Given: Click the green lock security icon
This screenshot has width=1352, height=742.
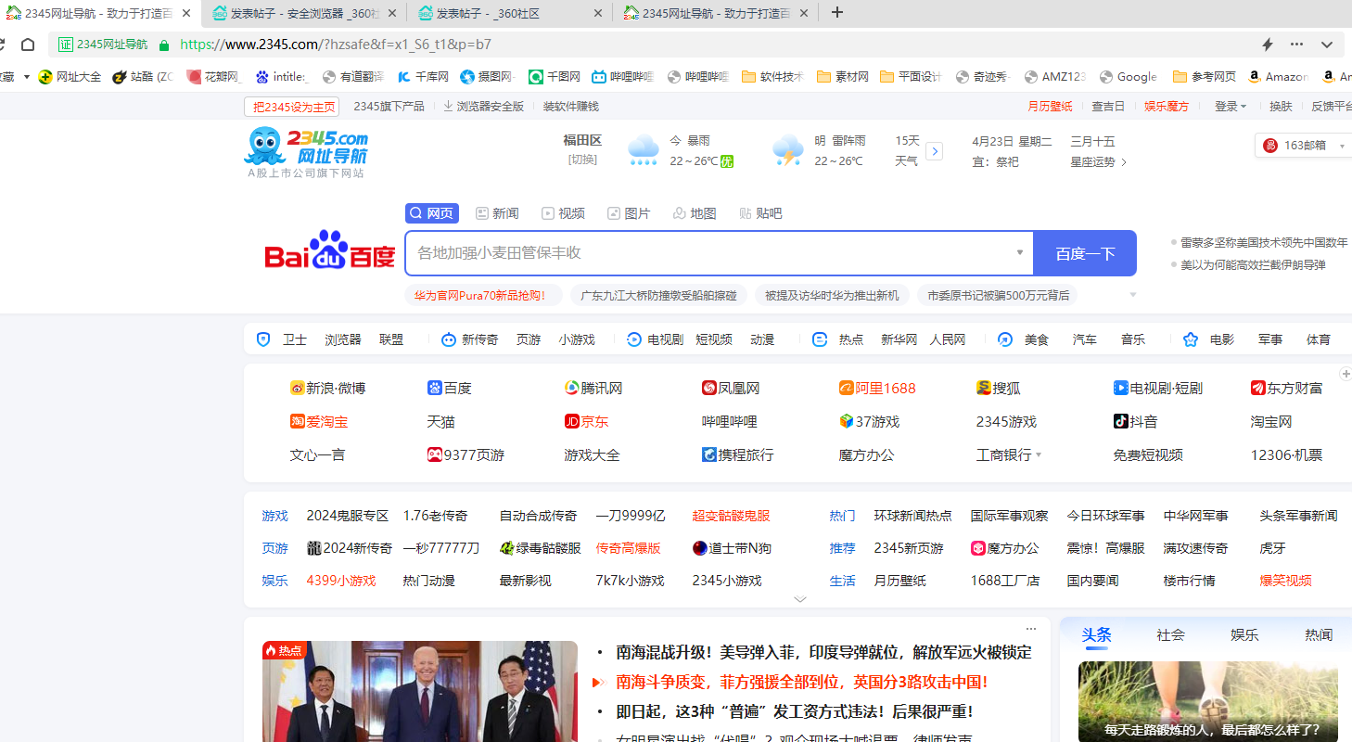Looking at the screenshot, I should 164,45.
